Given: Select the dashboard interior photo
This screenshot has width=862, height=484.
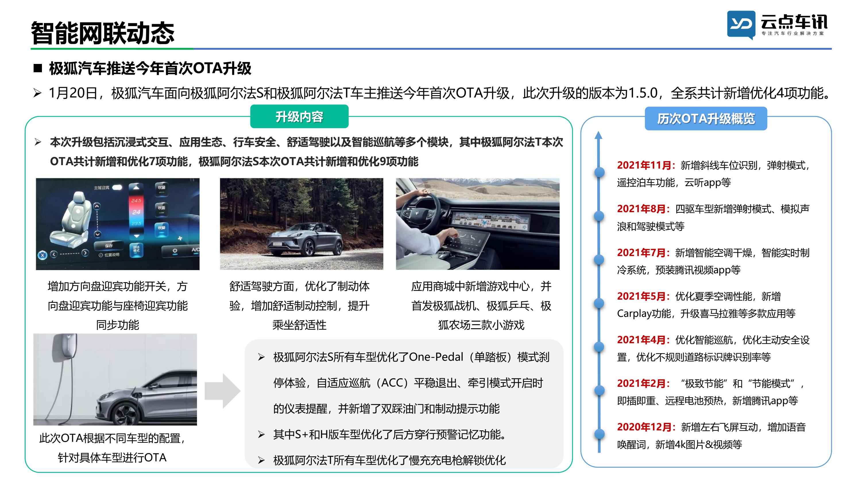Looking at the screenshot, I should tap(478, 224).
